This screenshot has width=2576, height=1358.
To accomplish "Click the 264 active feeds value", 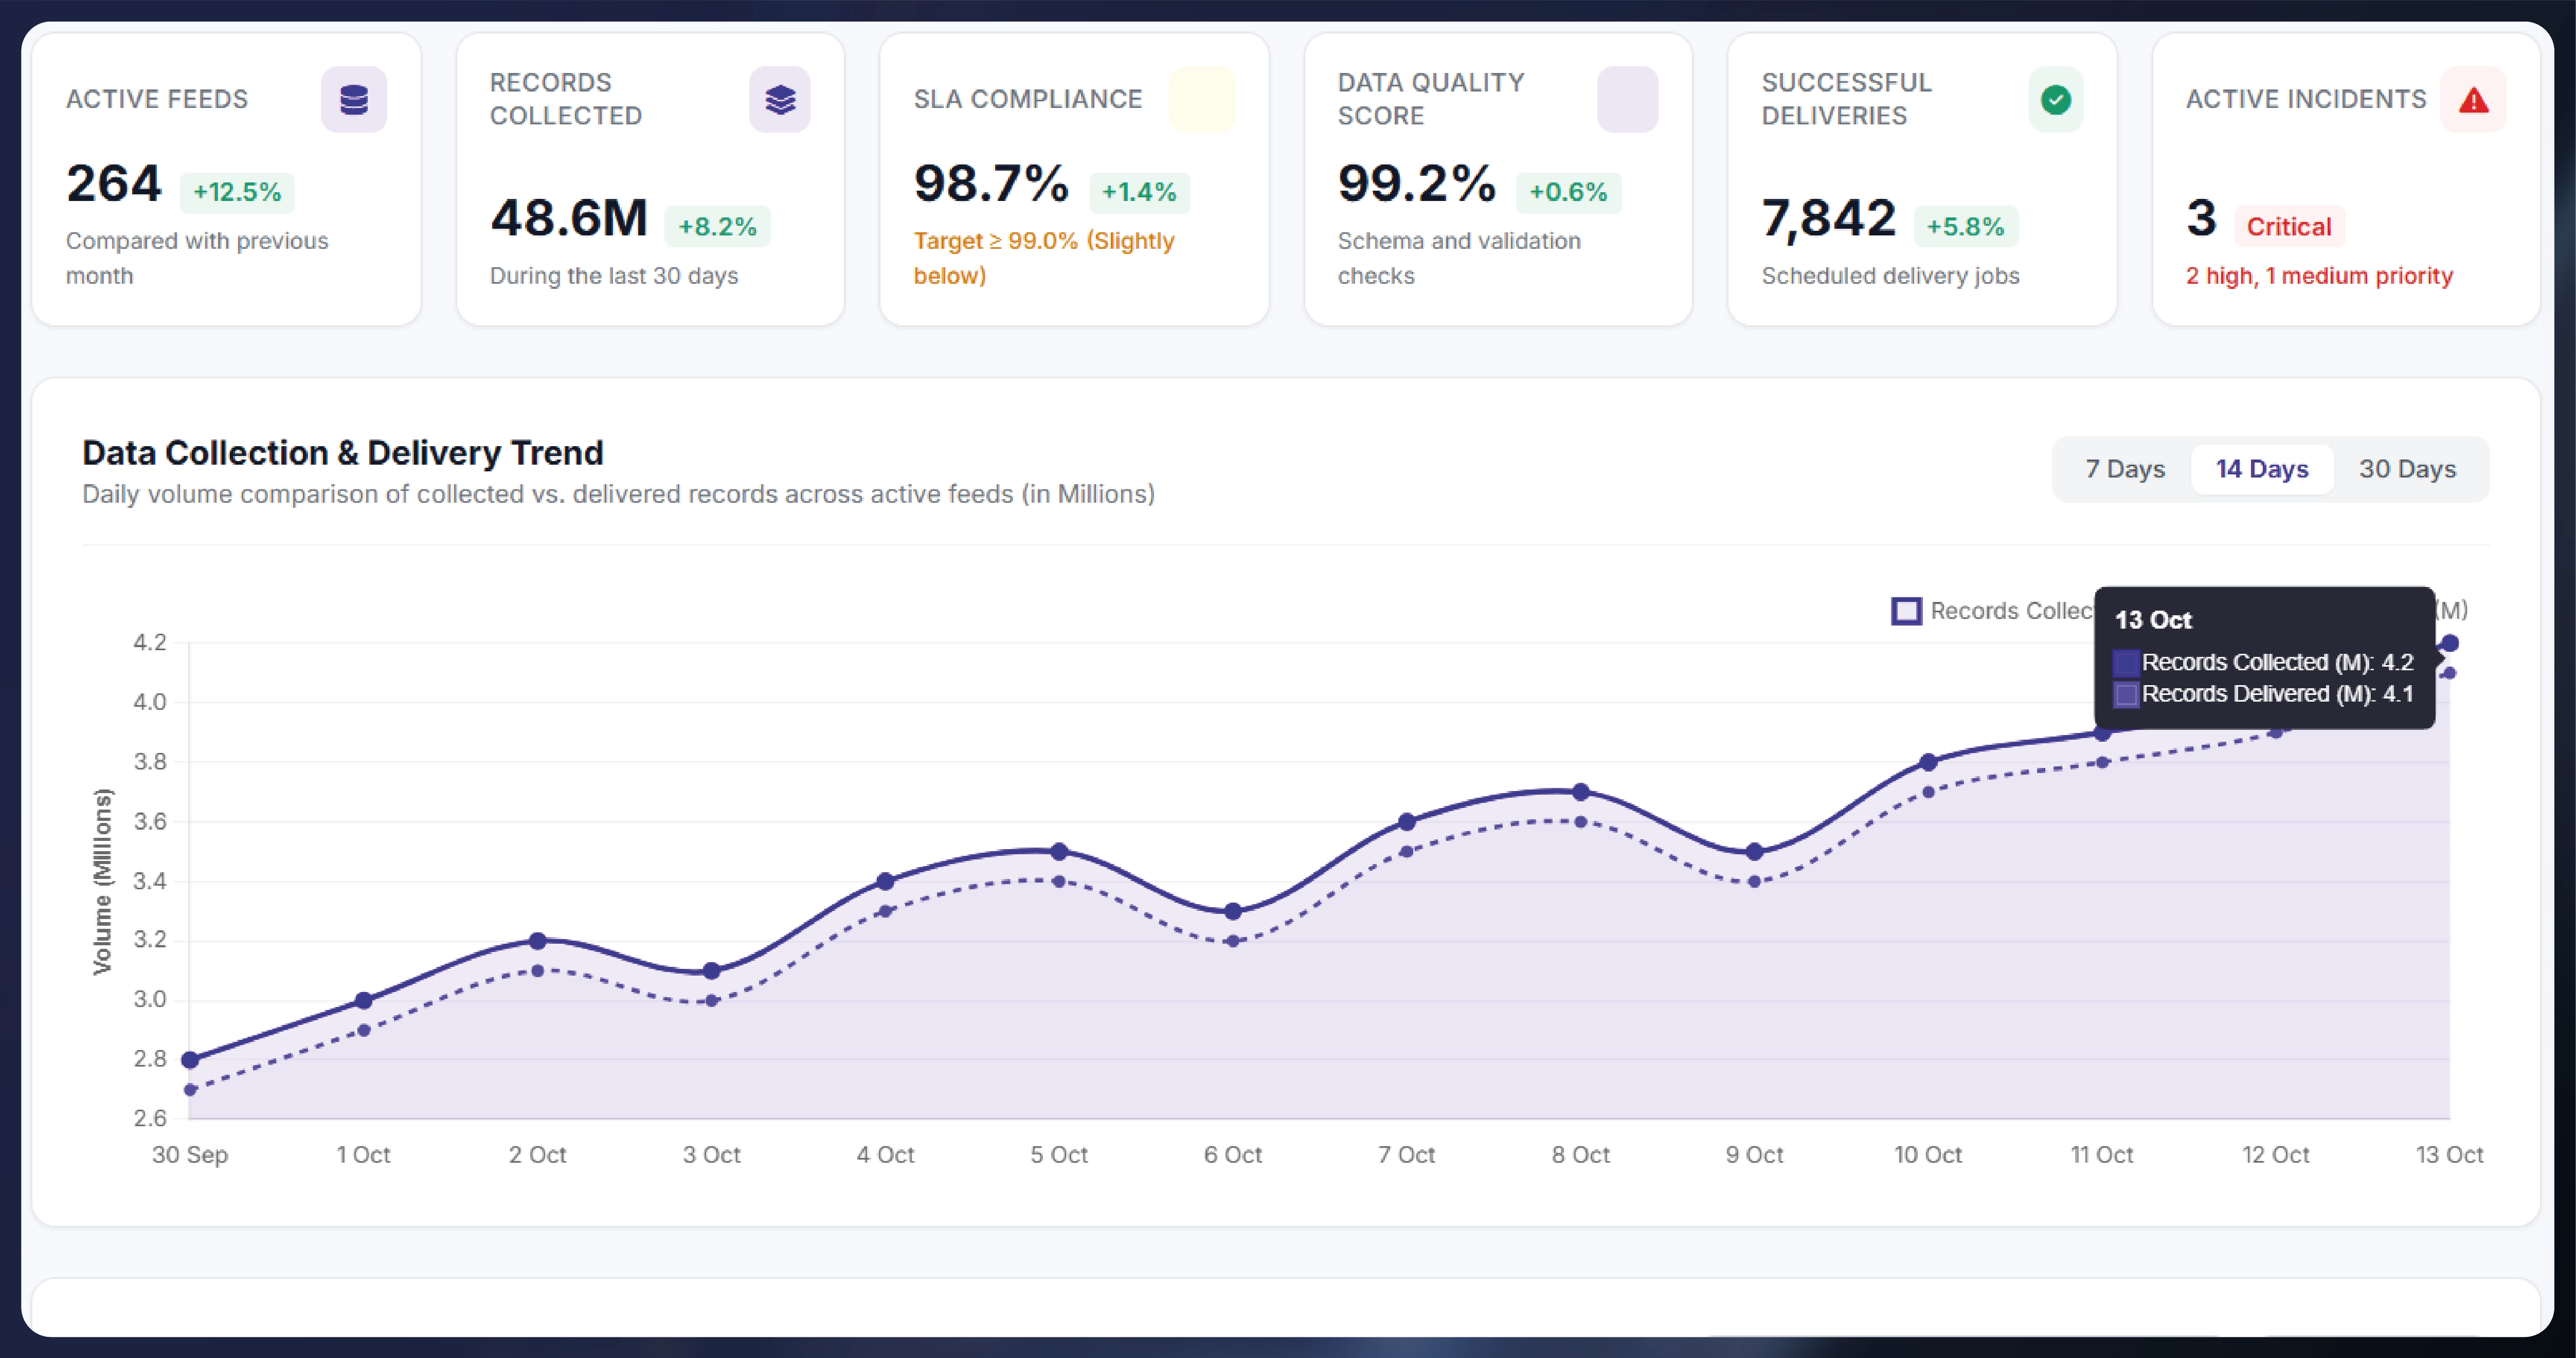I will pos(114,184).
